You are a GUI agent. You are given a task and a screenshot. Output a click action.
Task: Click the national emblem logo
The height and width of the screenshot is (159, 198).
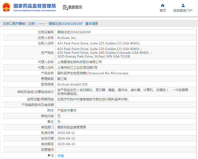click(x=6, y=7)
